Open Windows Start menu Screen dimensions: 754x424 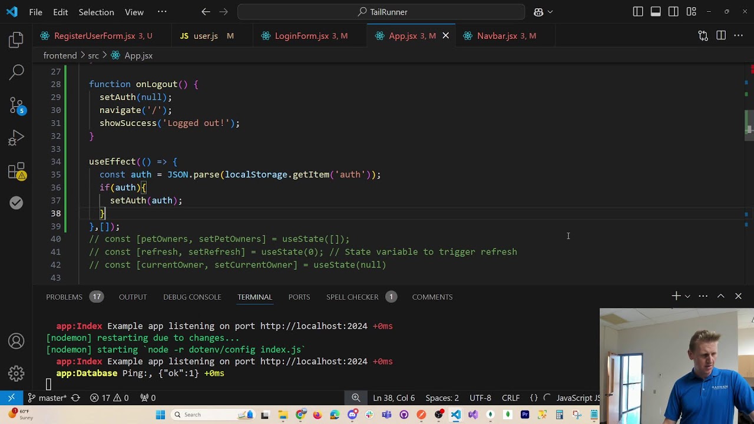(x=160, y=415)
